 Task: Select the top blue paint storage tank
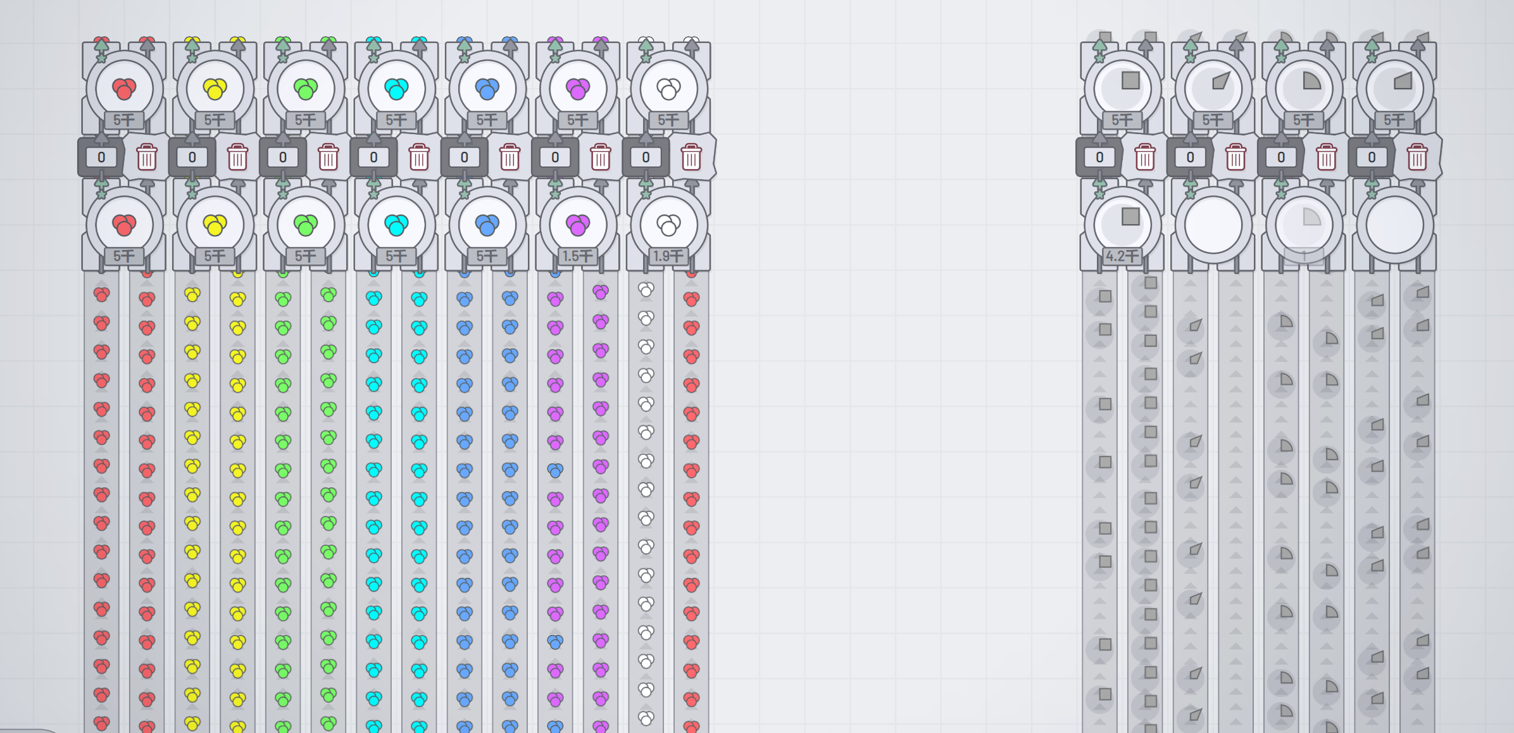[487, 89]
